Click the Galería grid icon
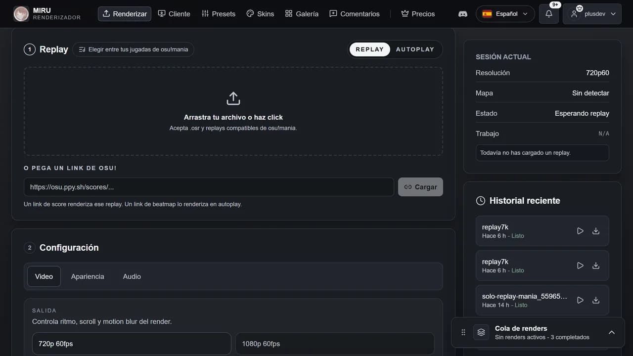The height and width of the screenshot is (356, 633). [289, 14]
